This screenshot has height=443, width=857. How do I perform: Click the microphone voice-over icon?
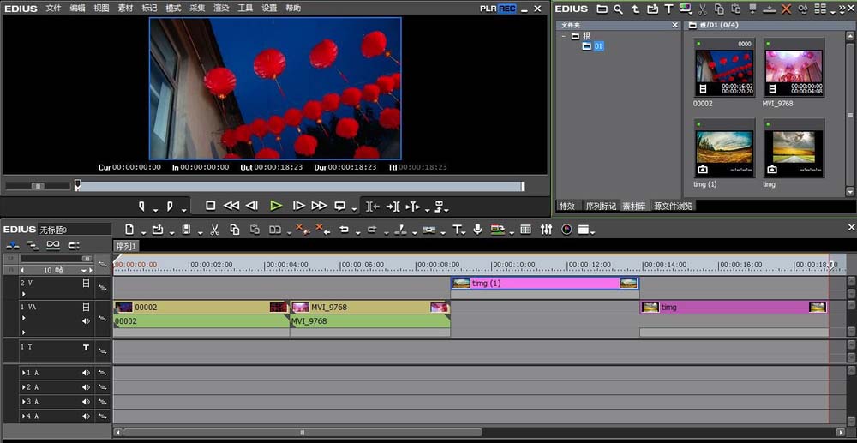pos(477,230)
